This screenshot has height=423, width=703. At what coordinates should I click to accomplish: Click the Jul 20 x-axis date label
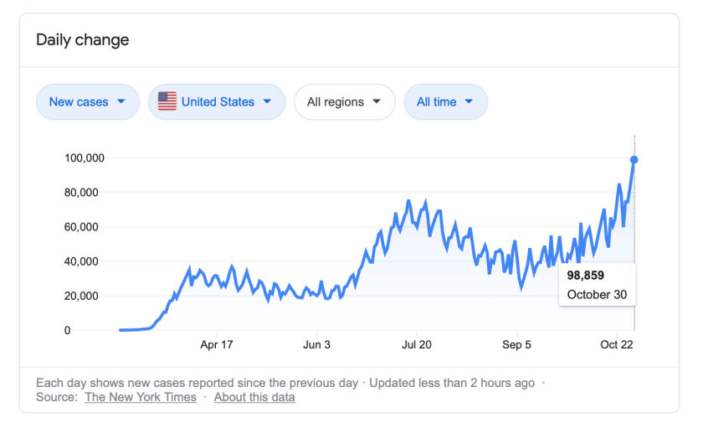pos(417,344)
